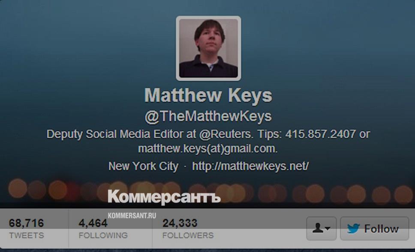View the 4,464 following count
Viewport: 415px width, 252px height.
pos(93,223)
